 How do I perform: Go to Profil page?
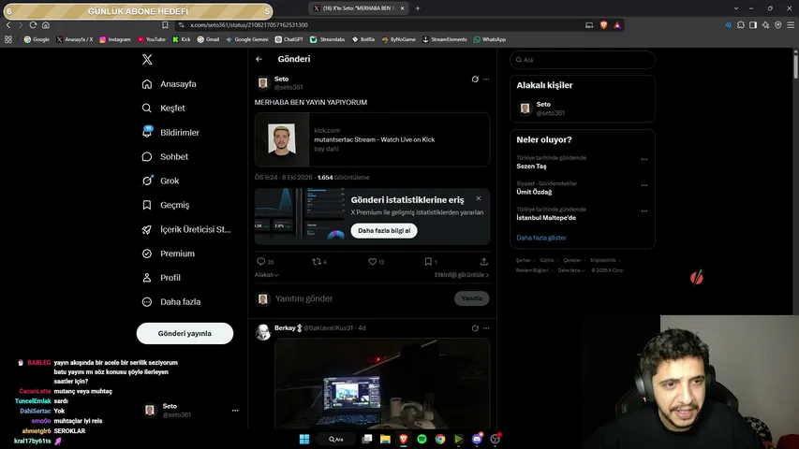[161, 278]
